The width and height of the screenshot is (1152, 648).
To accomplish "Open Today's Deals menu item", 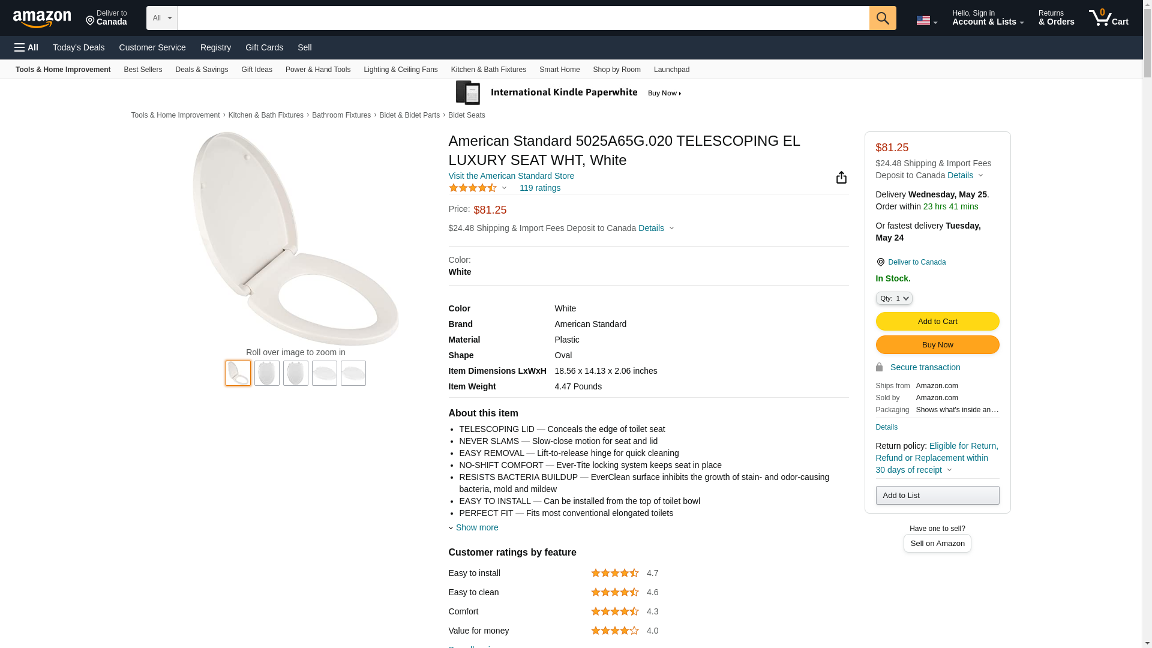I will 79,47.
